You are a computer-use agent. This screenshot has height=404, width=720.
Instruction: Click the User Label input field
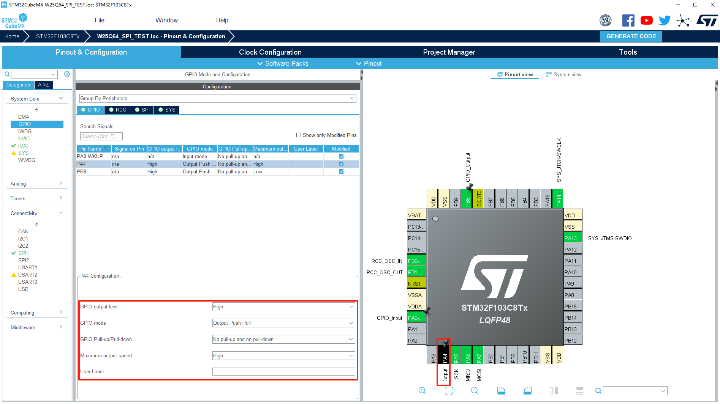point(283,371)
